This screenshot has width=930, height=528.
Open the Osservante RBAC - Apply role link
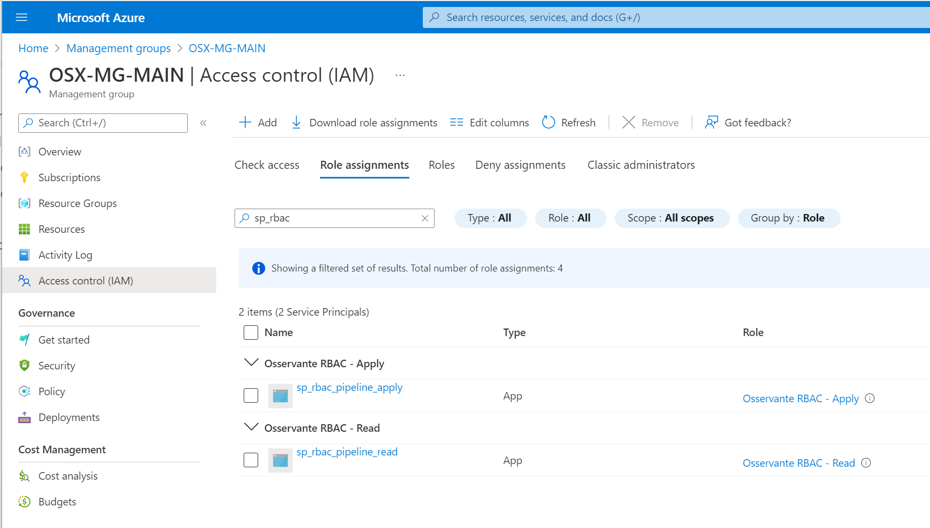[x=801, y=398]
